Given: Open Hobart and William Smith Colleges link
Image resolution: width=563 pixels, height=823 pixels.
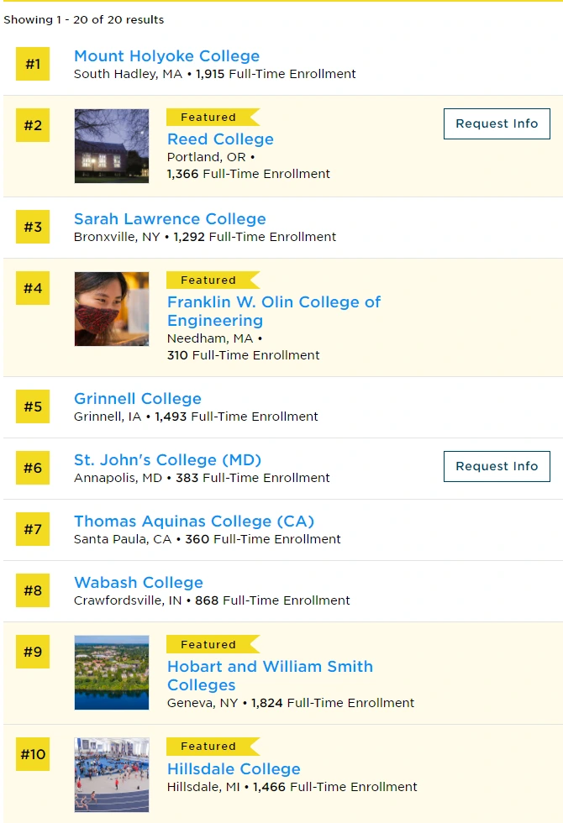Looking at the screenshot, I should point(270,675).
